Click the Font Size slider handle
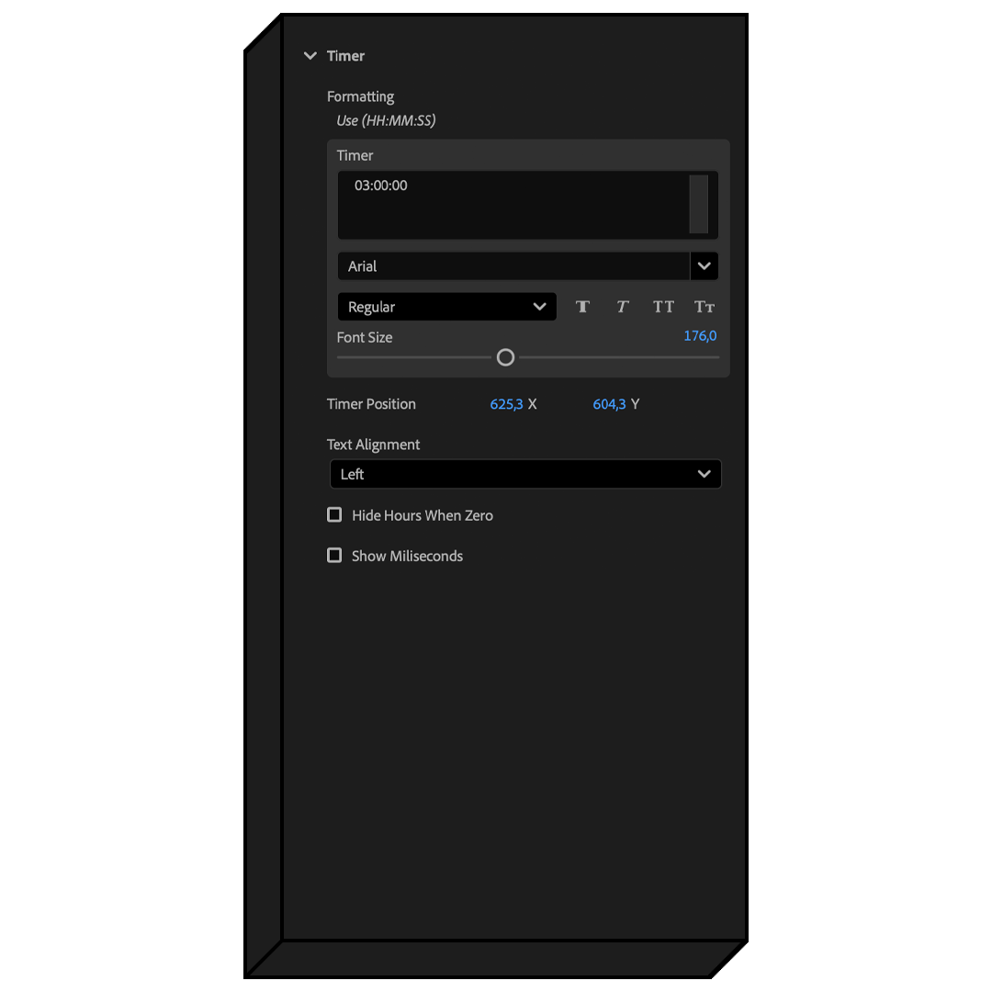 [x=505, y=357]
